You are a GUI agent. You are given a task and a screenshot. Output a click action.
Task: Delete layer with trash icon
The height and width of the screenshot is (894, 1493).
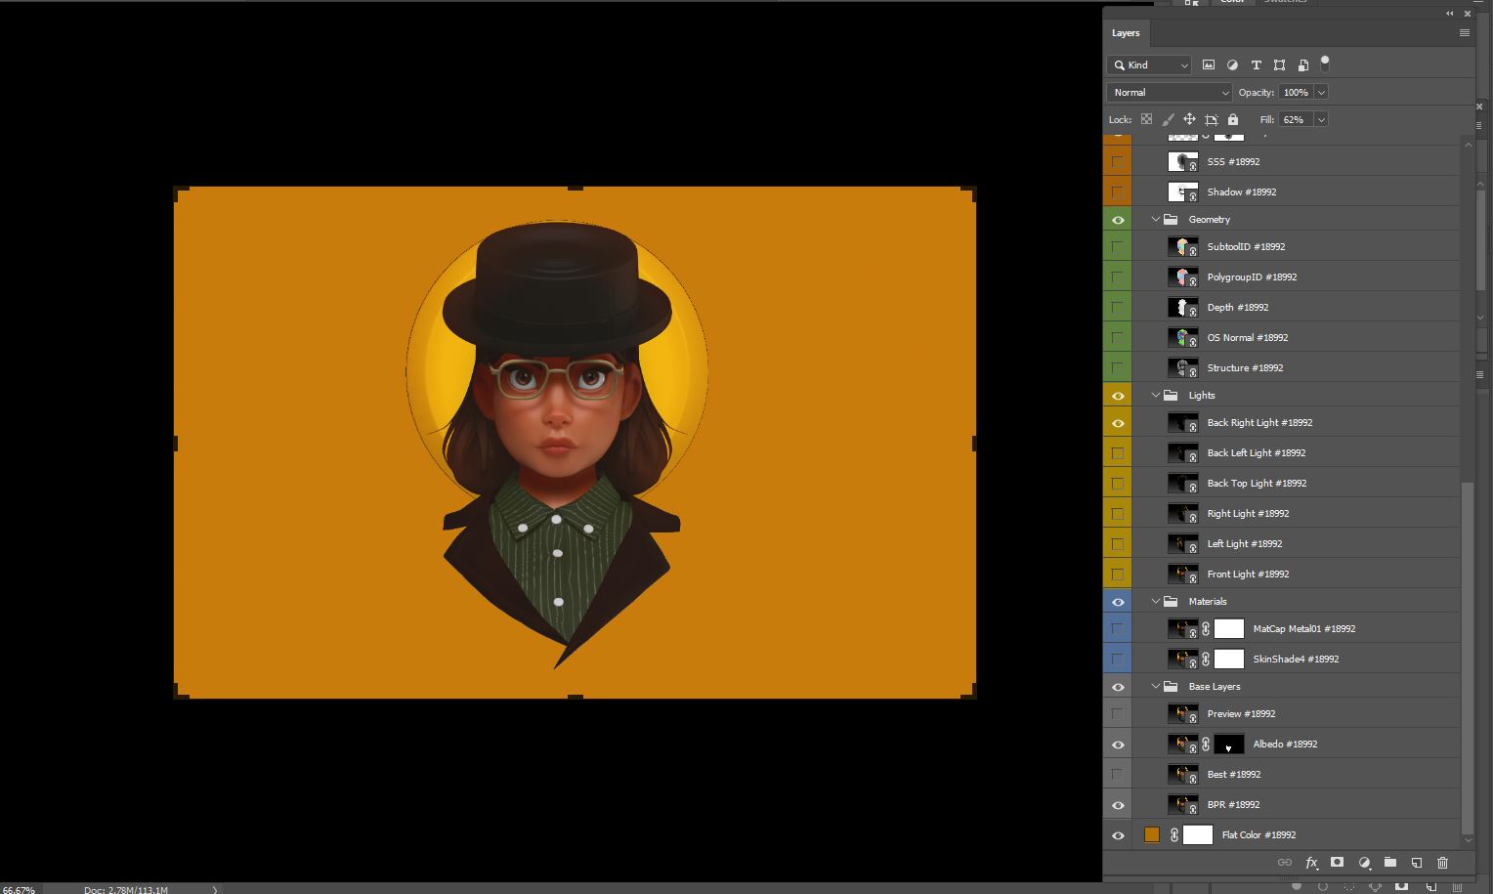click(x=1442, y=863)
